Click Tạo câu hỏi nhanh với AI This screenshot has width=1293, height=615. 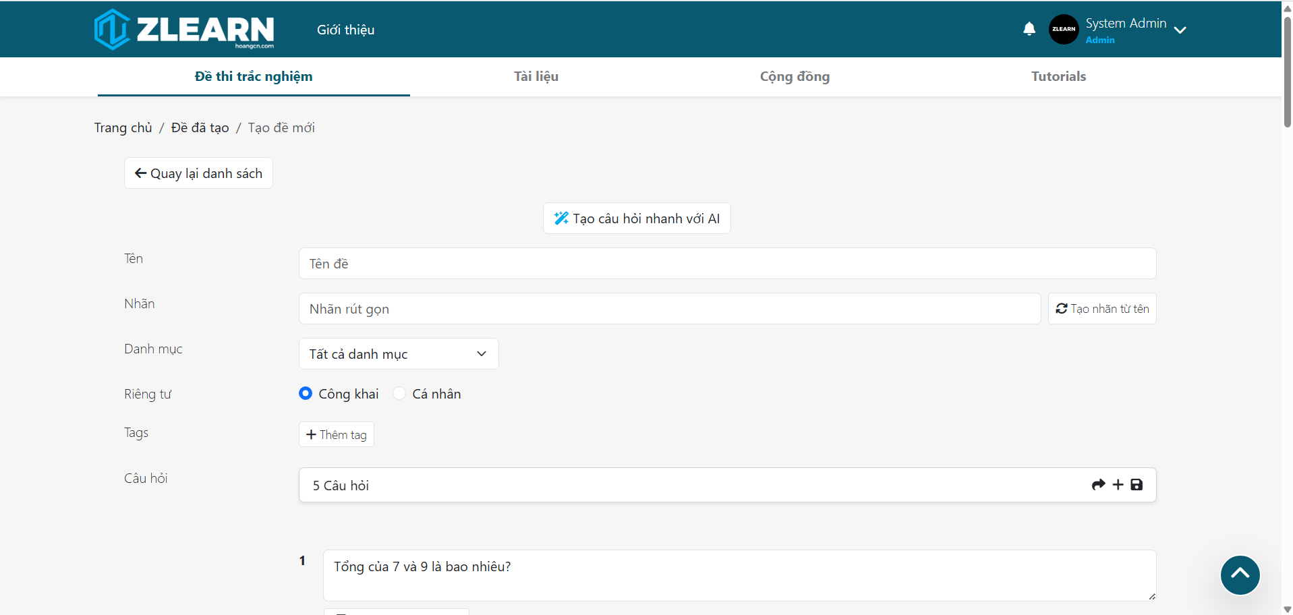tap(637, 218)
